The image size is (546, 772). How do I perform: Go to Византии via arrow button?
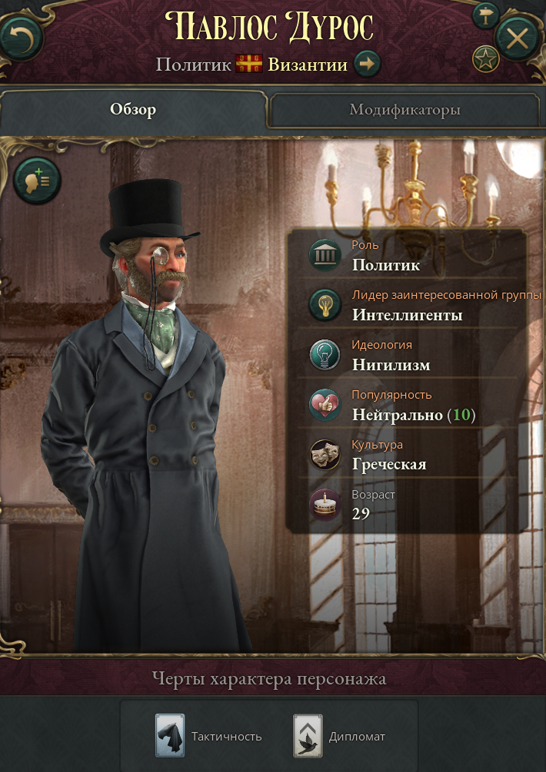[368, 64]
